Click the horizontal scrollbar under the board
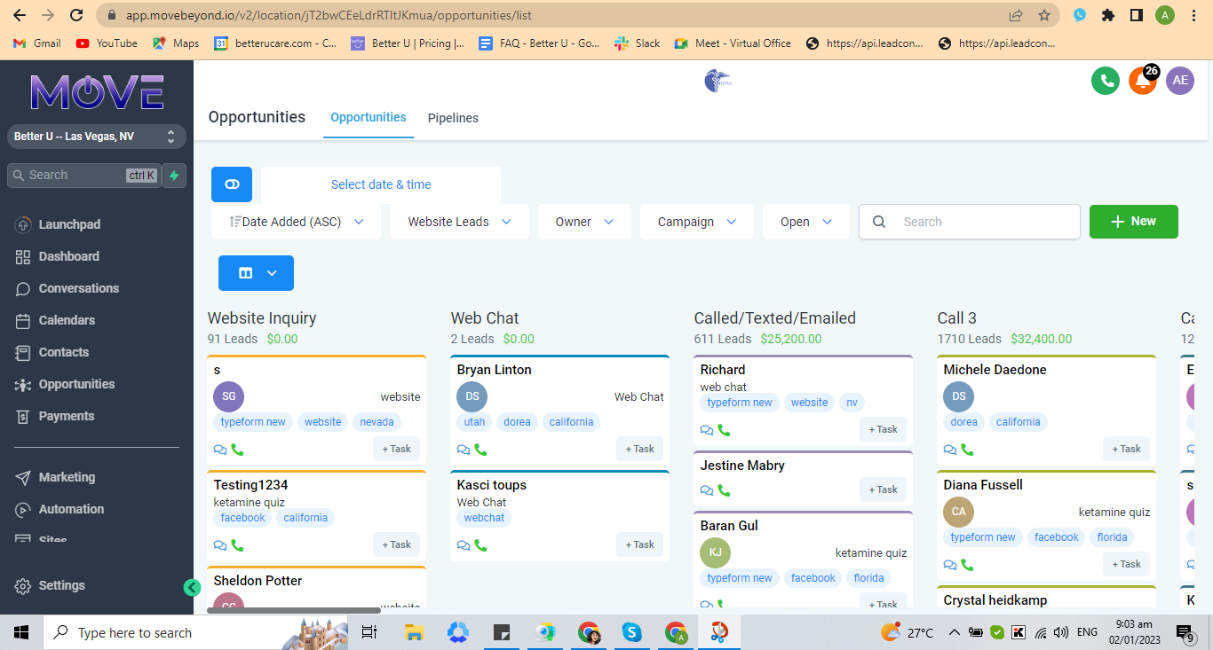Image resolution: width=1213 pixels, height=650 pixels. pos(294,610)
